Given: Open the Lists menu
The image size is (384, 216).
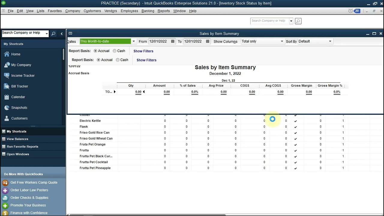Looking at the screenshot, I should [x=40, y=11].
